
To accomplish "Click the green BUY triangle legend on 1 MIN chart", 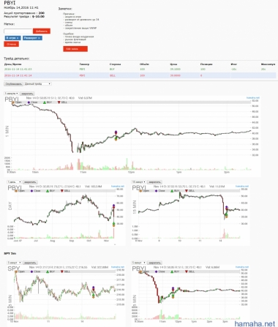I will click(45, 102).
